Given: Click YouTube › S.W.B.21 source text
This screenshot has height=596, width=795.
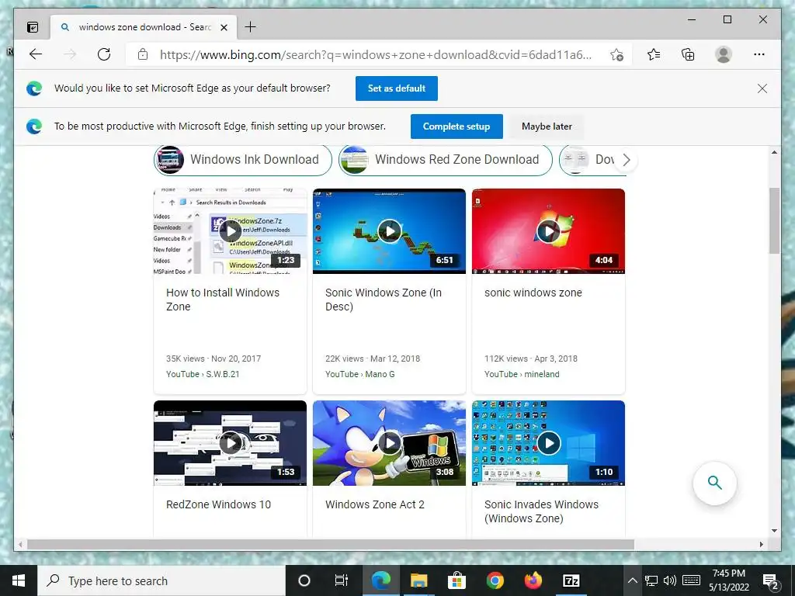Looking at the screenshot, I should [203, 374].
